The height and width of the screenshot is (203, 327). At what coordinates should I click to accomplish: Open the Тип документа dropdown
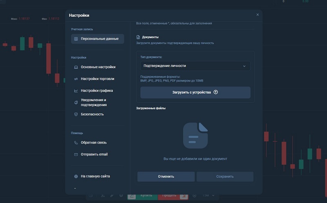[x=195, y=66]
